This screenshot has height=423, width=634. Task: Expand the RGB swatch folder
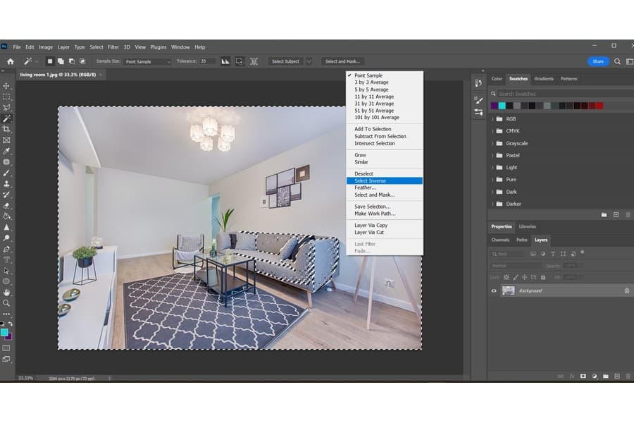(492, 119)
